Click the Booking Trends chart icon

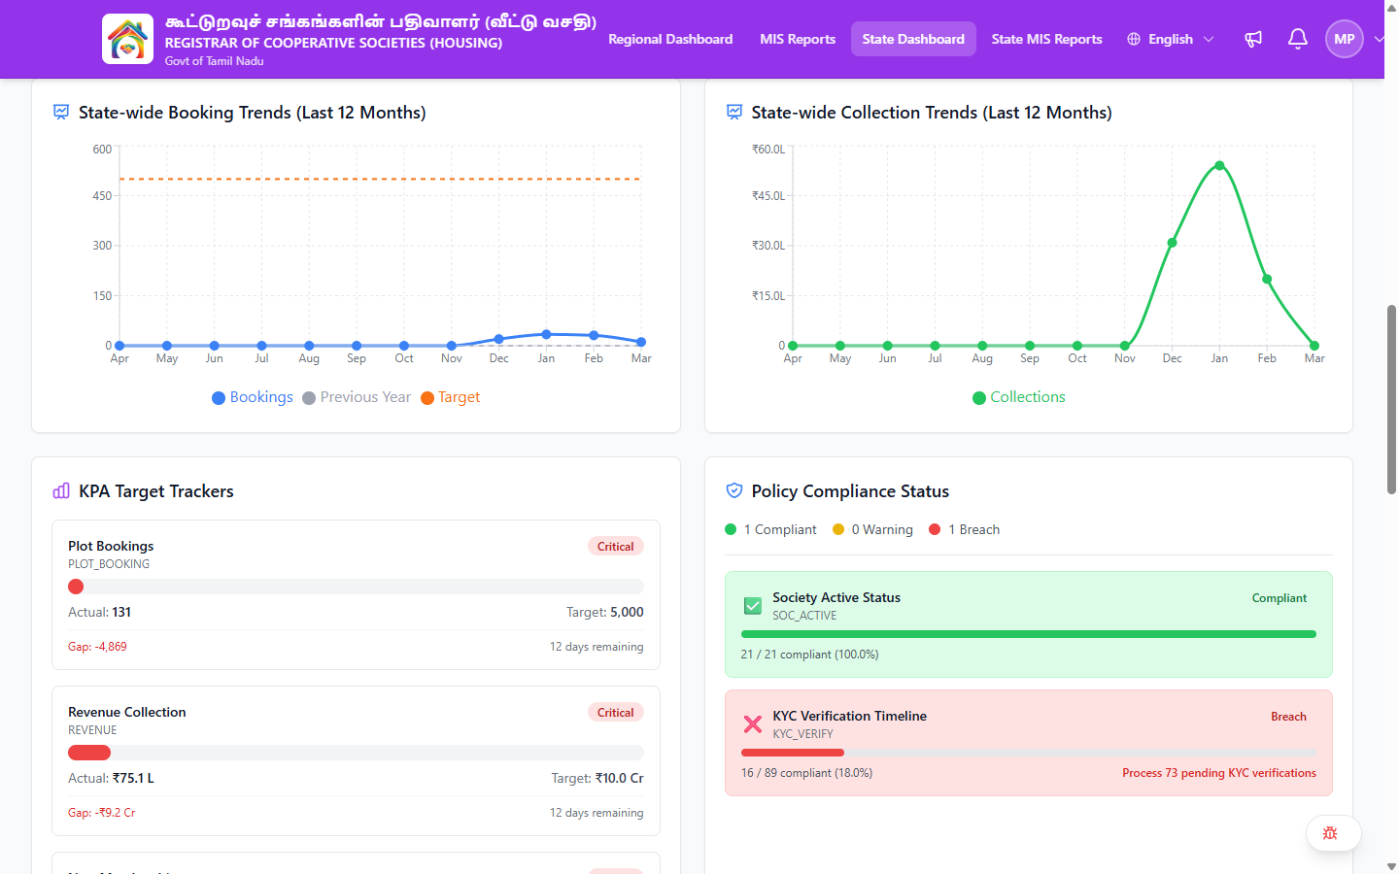(x=61, y=113)
